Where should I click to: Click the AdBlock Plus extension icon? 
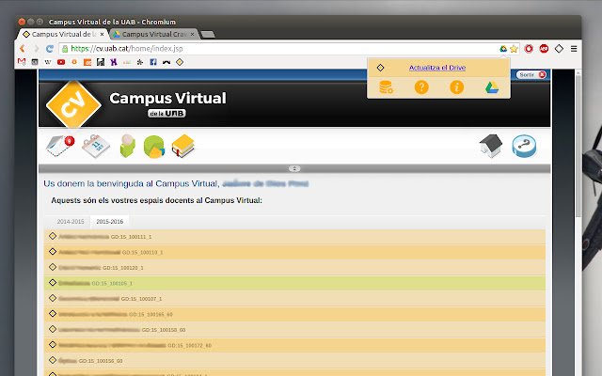[x=544, y=49]
